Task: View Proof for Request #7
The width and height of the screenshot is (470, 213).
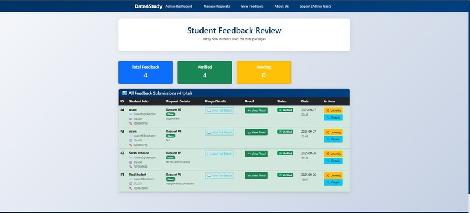Action: pyautogui.click(x=256, y=111)
